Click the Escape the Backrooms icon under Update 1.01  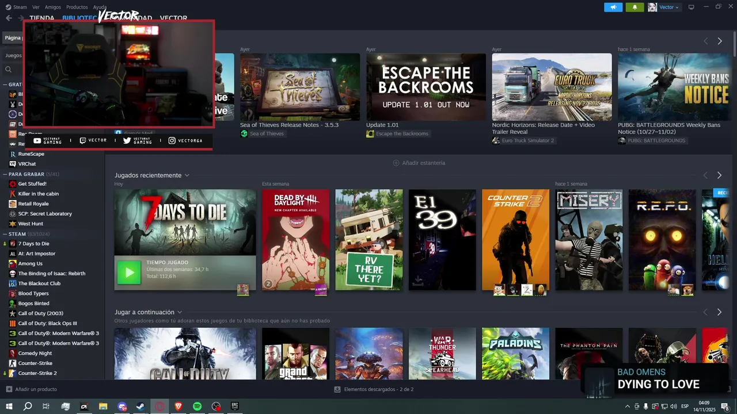pos(370,133)
